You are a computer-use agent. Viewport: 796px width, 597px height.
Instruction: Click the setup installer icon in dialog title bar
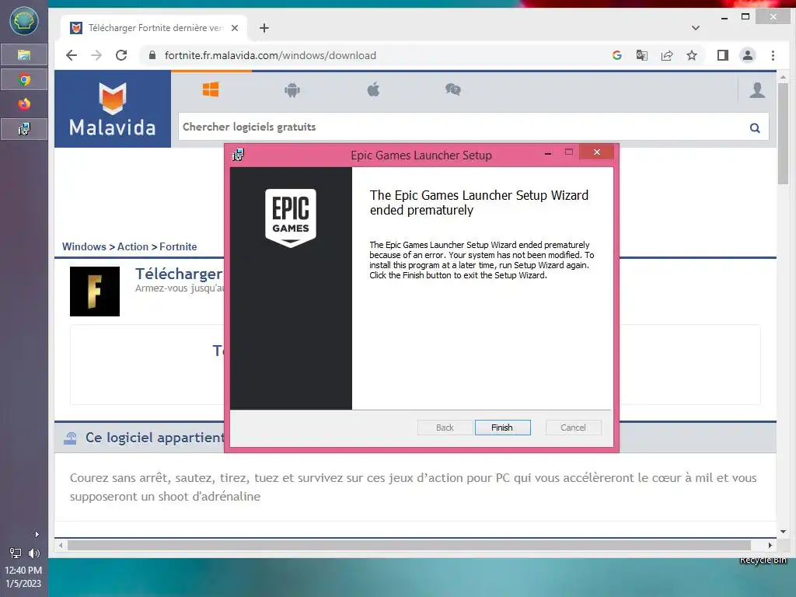coord(238,155)
